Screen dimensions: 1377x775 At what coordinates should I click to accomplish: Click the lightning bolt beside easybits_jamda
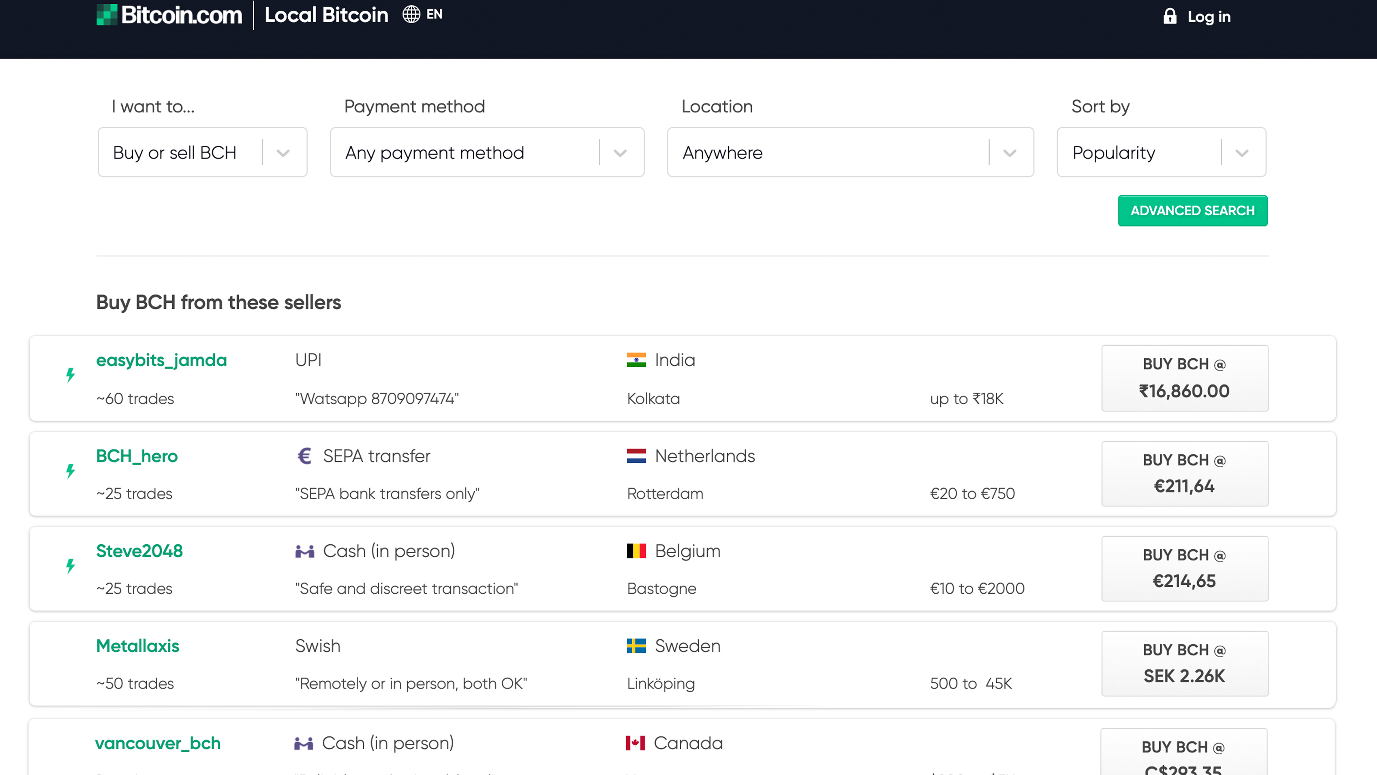pos(70,375)
